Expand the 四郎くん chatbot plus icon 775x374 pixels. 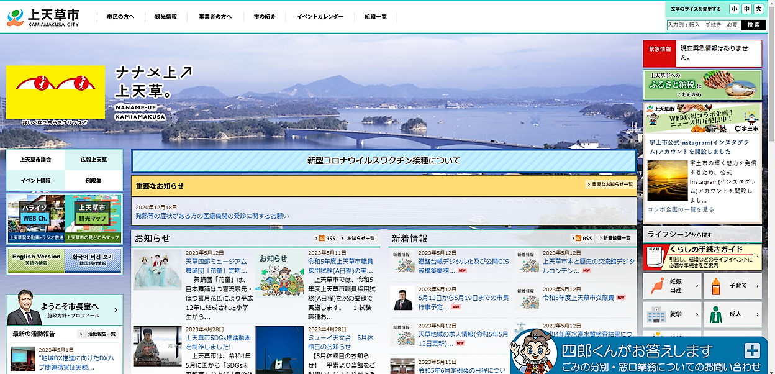tap(751, 350)
